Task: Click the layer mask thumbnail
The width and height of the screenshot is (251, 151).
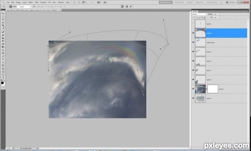Action: pos(213,89)
